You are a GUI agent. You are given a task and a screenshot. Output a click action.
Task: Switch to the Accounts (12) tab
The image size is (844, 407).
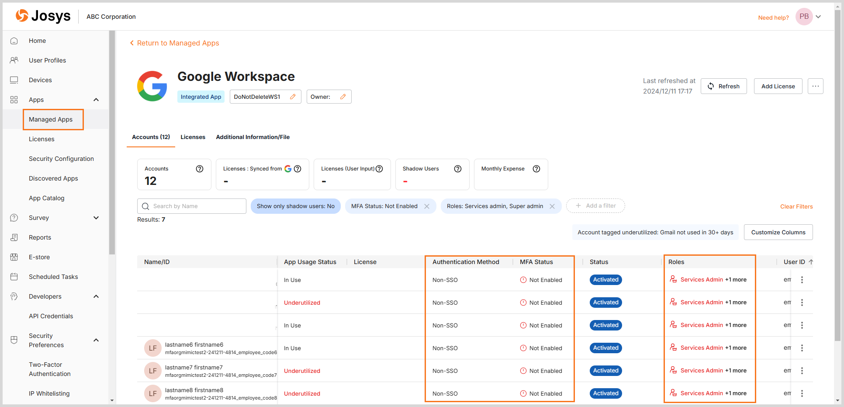[x=151, y=137]
